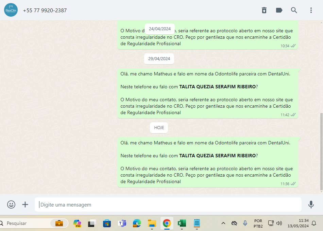Viewport: 323px width, 231px height.
Task: Click the scrollbar up arrow
Action: [x=322, y=22]
